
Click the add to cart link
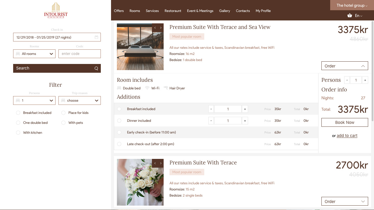pos(347,136)
